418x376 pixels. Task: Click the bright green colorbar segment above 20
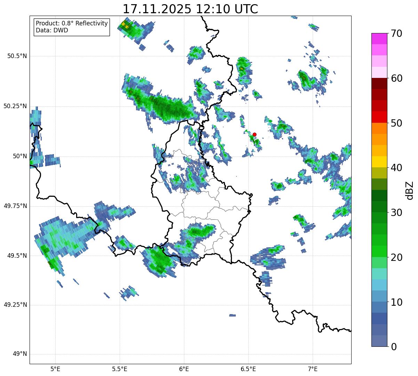pyautogui.click(x=379, y=251)
